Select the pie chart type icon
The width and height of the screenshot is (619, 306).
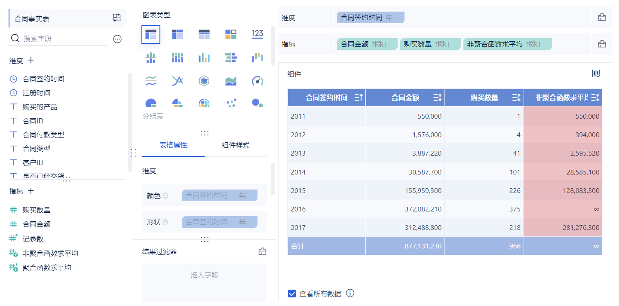click(x=151, y=103)
